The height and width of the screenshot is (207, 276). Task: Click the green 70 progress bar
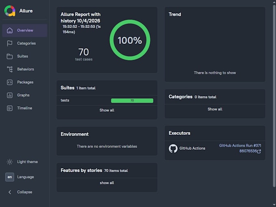pos(132,101)
